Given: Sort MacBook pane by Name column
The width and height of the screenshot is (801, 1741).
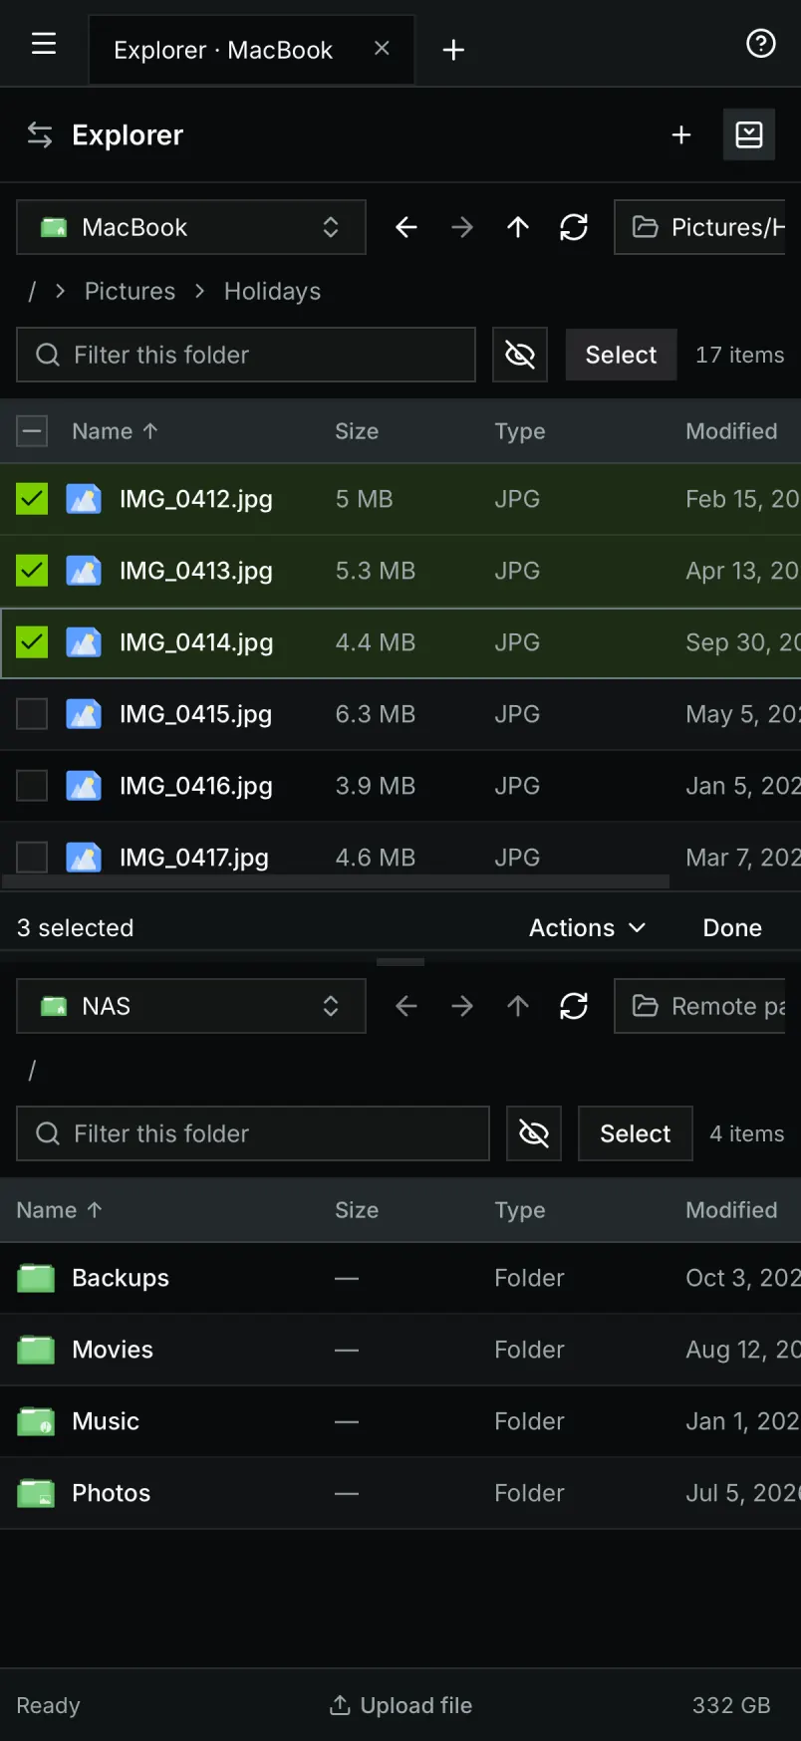Looking at the screenshot, I should pos(116,431).
